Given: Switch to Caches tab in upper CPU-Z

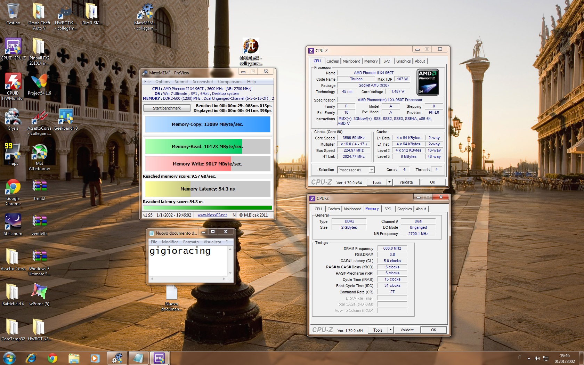Looking at the screenshot, I should pos(333,61).
